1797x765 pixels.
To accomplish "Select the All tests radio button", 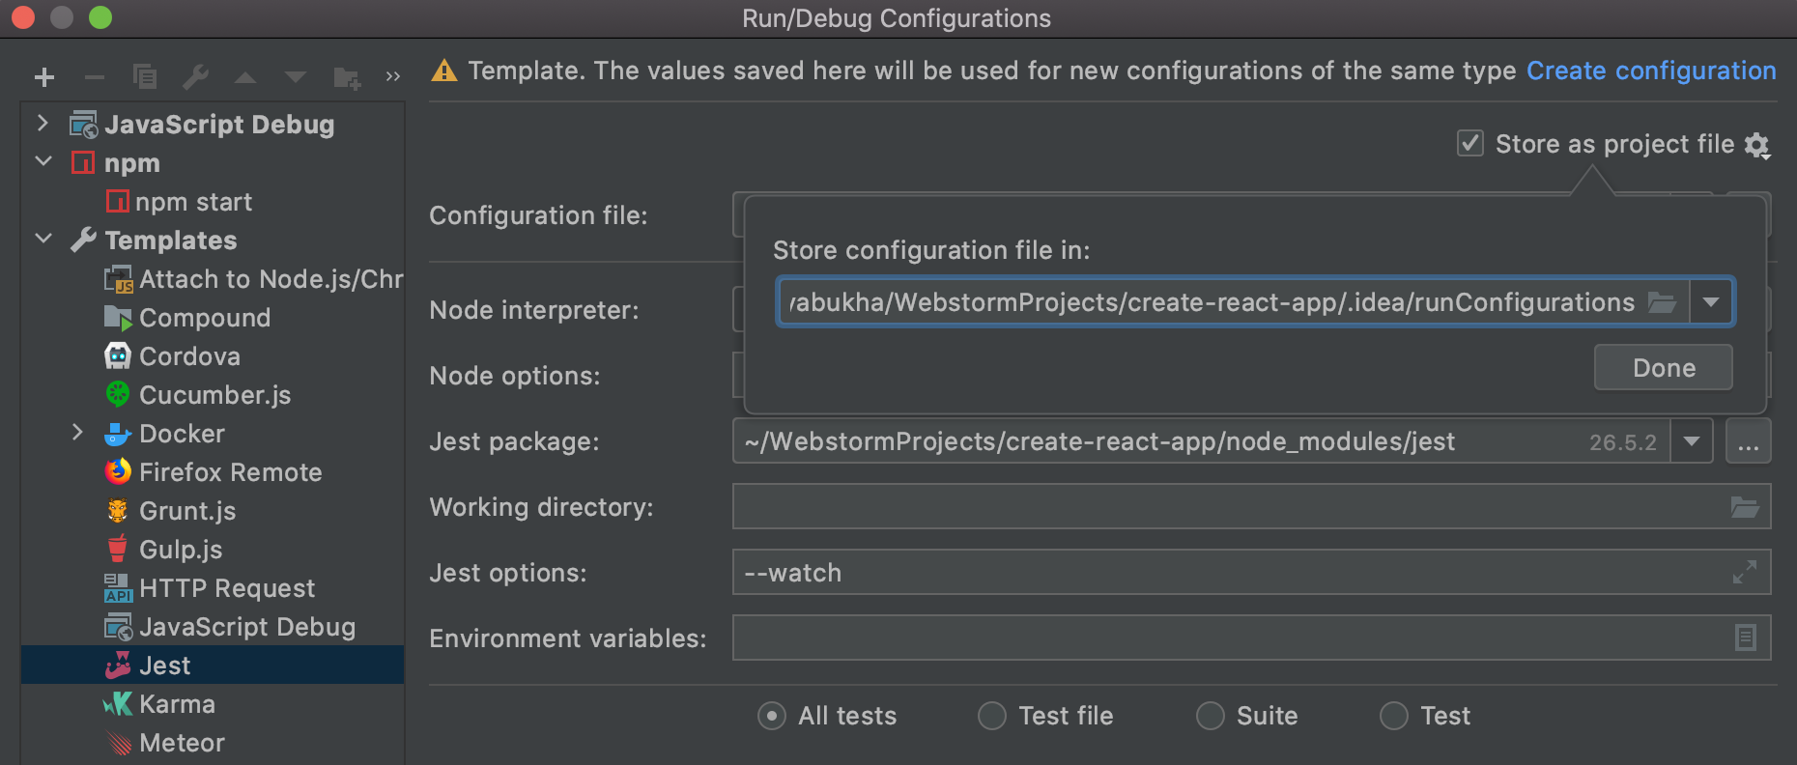I will (772, 716).
